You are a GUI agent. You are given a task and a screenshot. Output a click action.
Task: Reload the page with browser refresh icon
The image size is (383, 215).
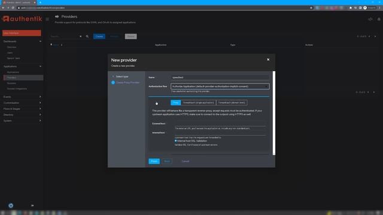pos(13,8)
